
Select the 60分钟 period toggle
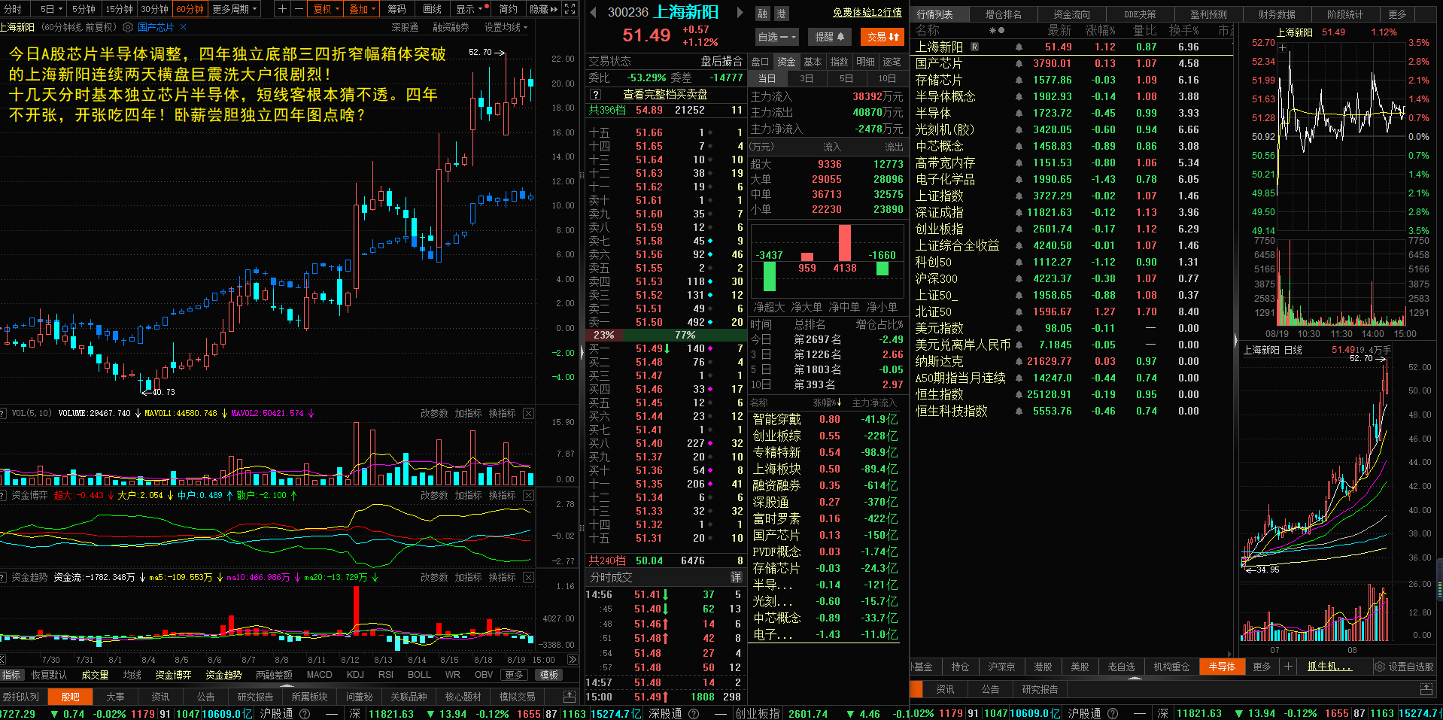(x=190, y=9)
